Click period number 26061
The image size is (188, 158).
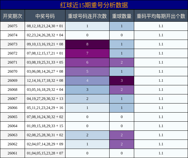tap(12, 153)
